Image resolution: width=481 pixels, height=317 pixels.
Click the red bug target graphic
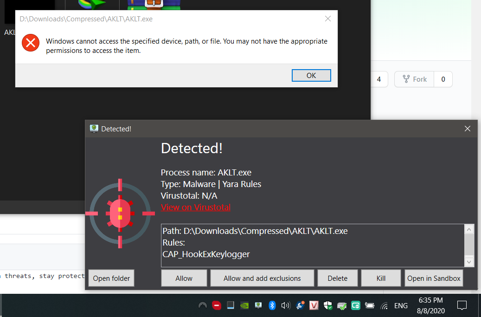(120, 213)
